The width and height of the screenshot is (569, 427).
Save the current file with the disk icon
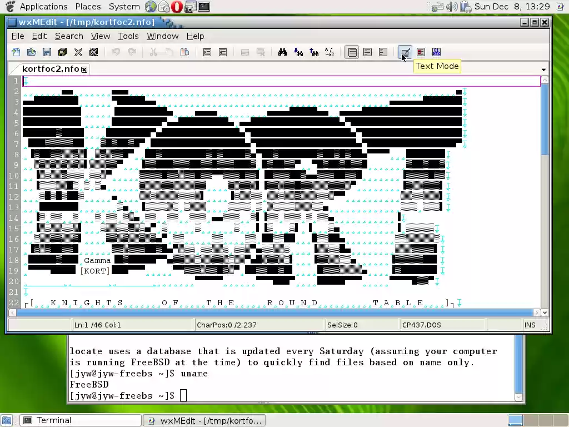point(47,52)
